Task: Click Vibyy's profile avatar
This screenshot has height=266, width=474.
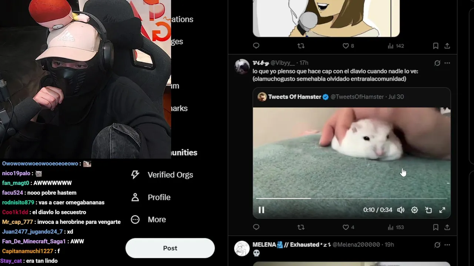Action: (242, 67)
